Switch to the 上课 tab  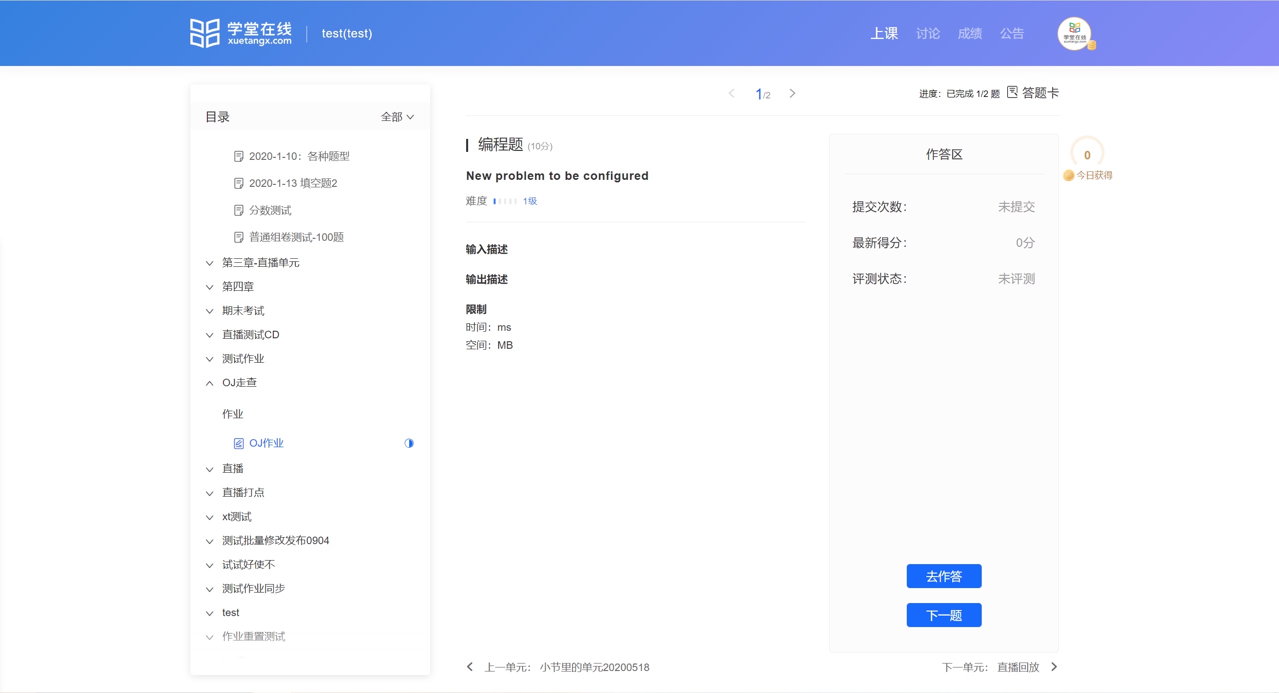coord(884,33)
